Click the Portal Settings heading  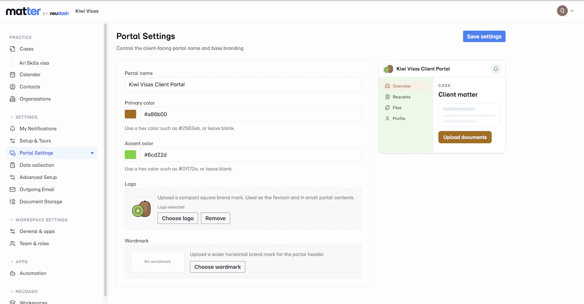(146, 36)
